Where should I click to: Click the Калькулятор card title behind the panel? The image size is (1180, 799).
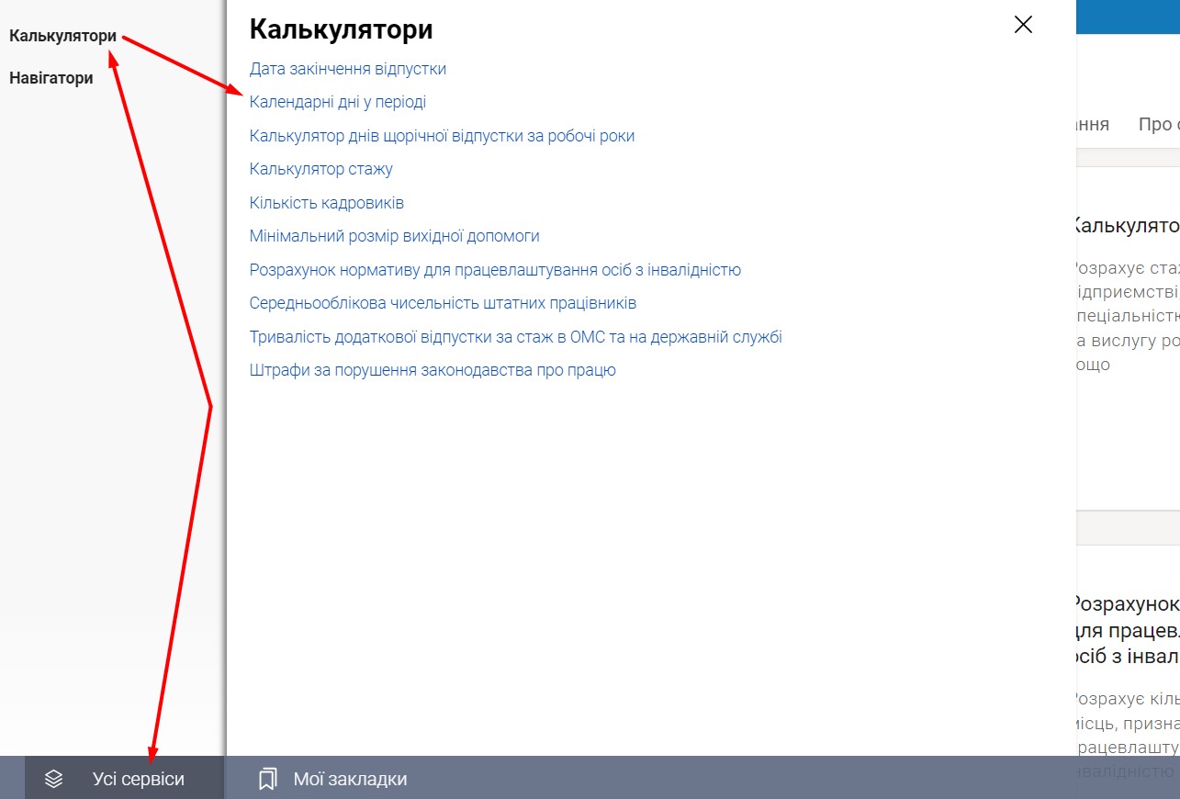(x=1127, y=225)
